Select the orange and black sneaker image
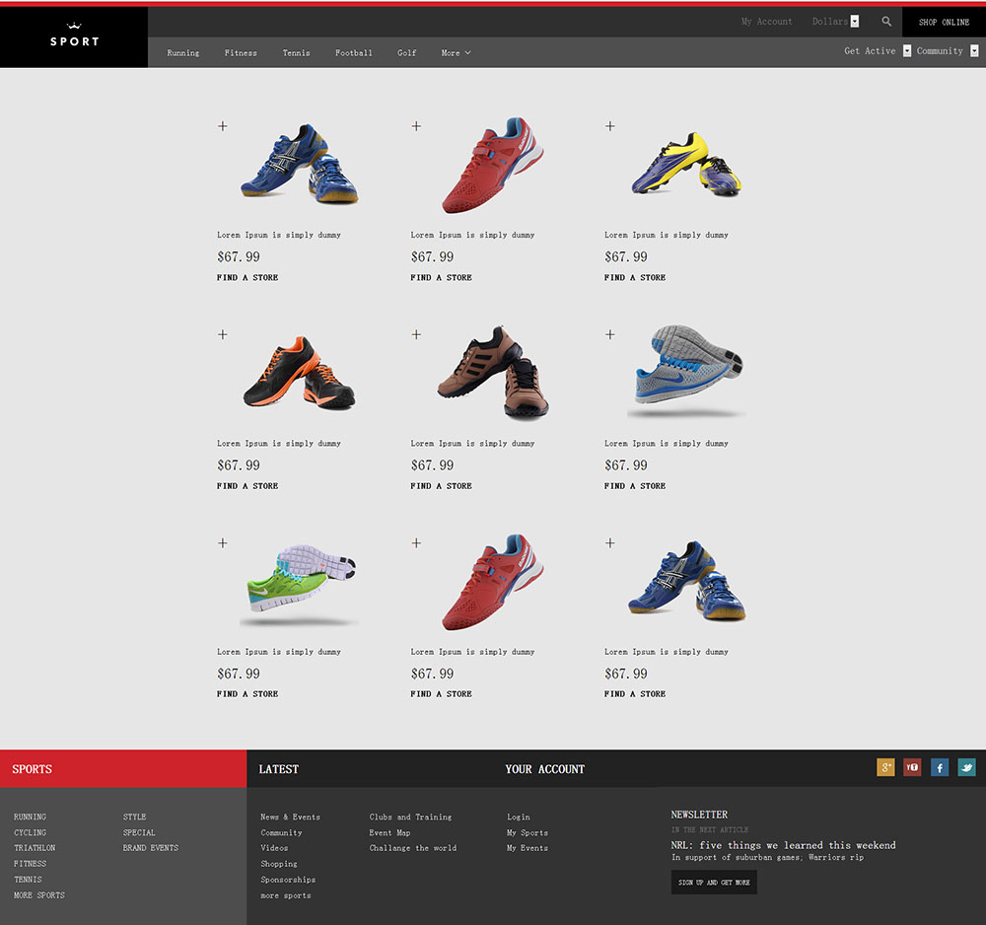This screenshot has width=986, height=925. tap(299, 374)
